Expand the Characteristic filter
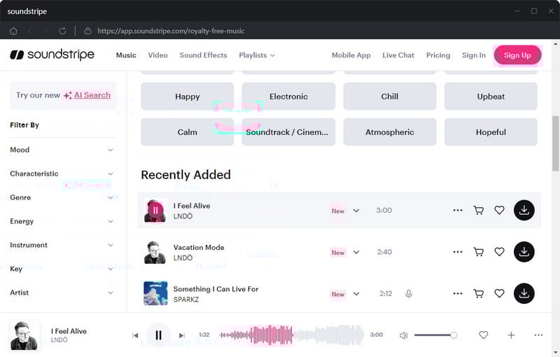 pos(62,174)
